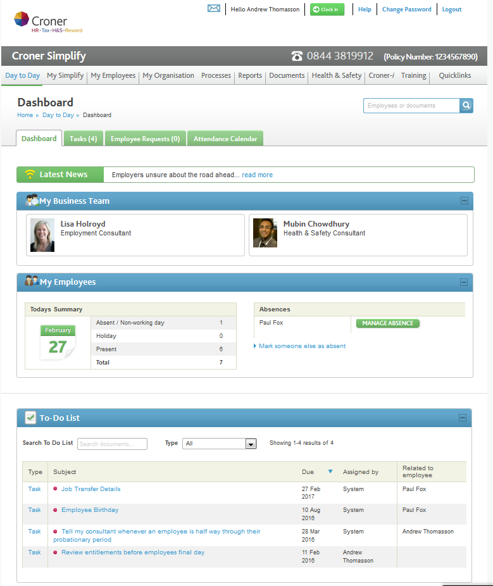Click Lisa Holroyd name
The width and height of the screenshot is (493, 586).
click(x=83, y=224)
